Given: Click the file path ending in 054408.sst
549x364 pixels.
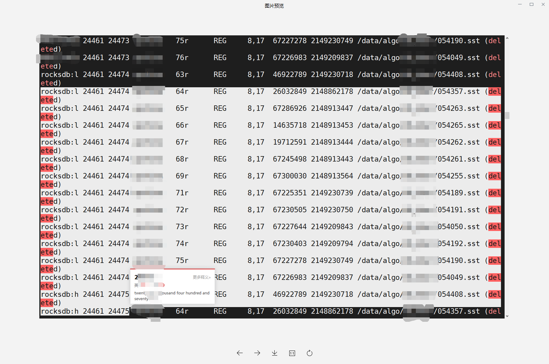Looking at the screenshot, I should coord(418,74).
